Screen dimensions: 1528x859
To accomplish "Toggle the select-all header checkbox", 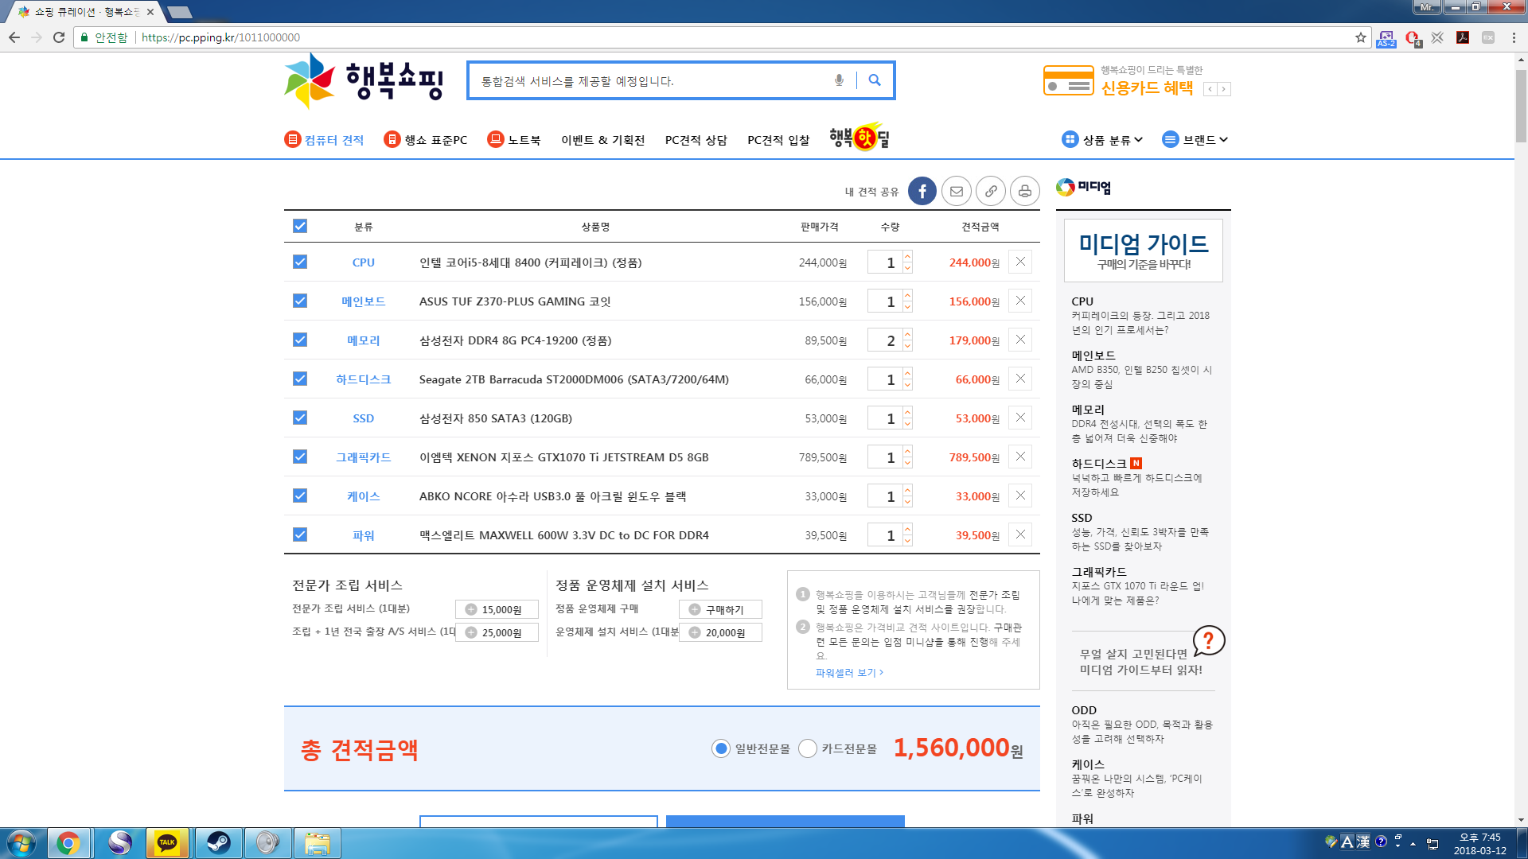I will pyautogui.click(x=300, y=226).
